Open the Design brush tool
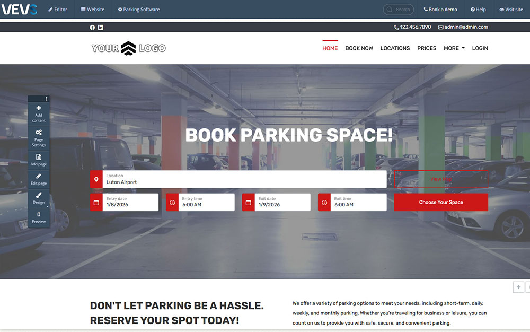530x332 pixels. (39, 195)
